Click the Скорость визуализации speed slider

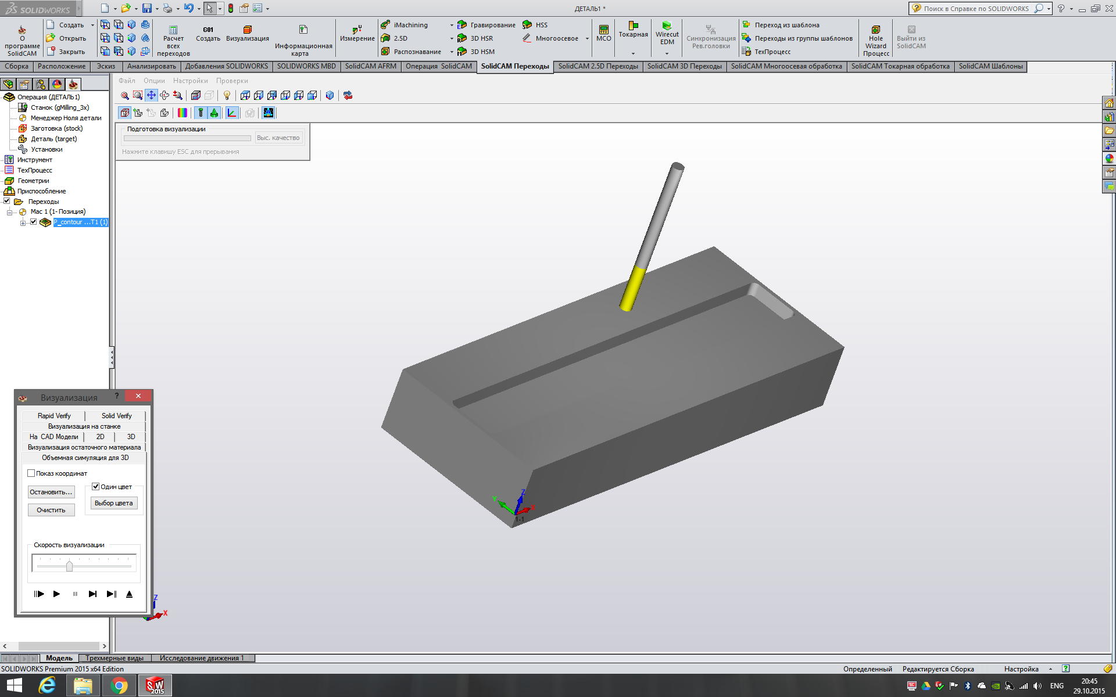pos(69,566)
